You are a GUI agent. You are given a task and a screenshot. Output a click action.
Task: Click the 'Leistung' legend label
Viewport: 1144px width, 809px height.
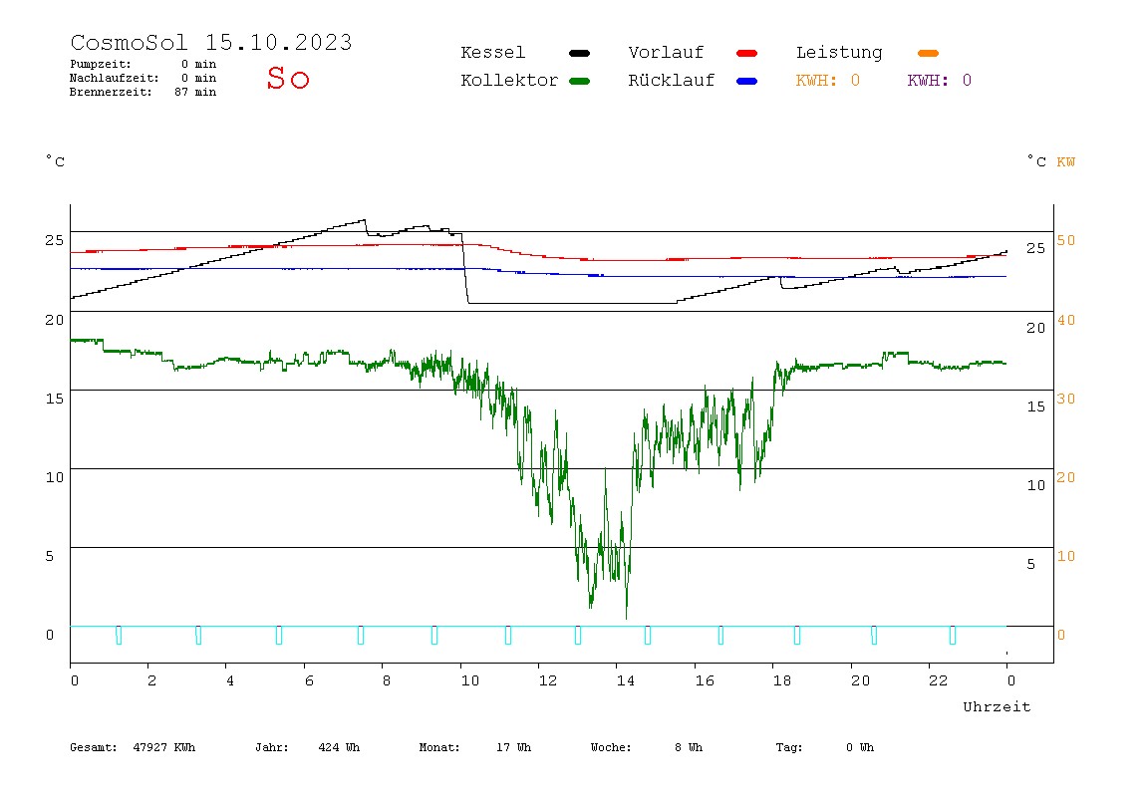pos(839,53)
